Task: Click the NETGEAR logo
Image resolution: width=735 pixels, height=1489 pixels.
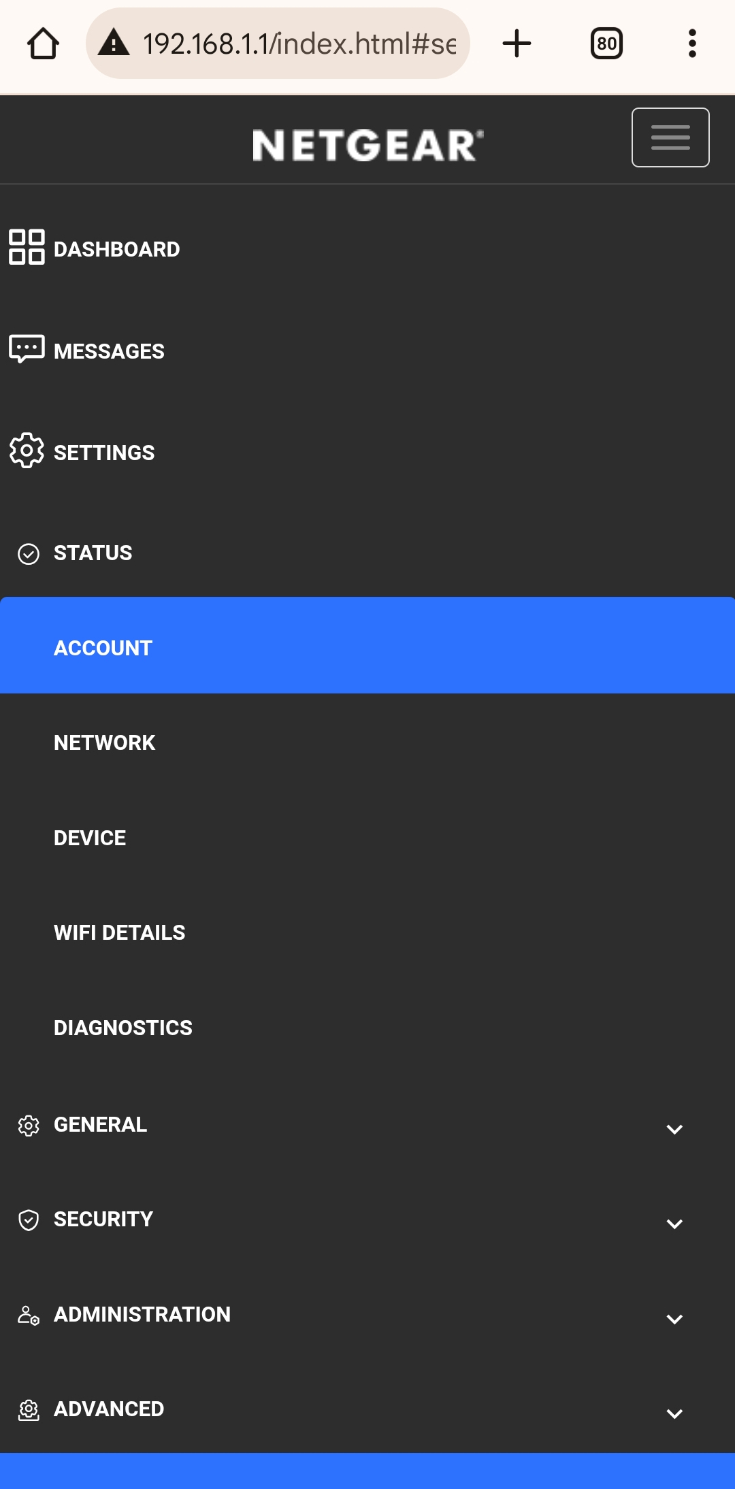Action: (x=367, y=146)
